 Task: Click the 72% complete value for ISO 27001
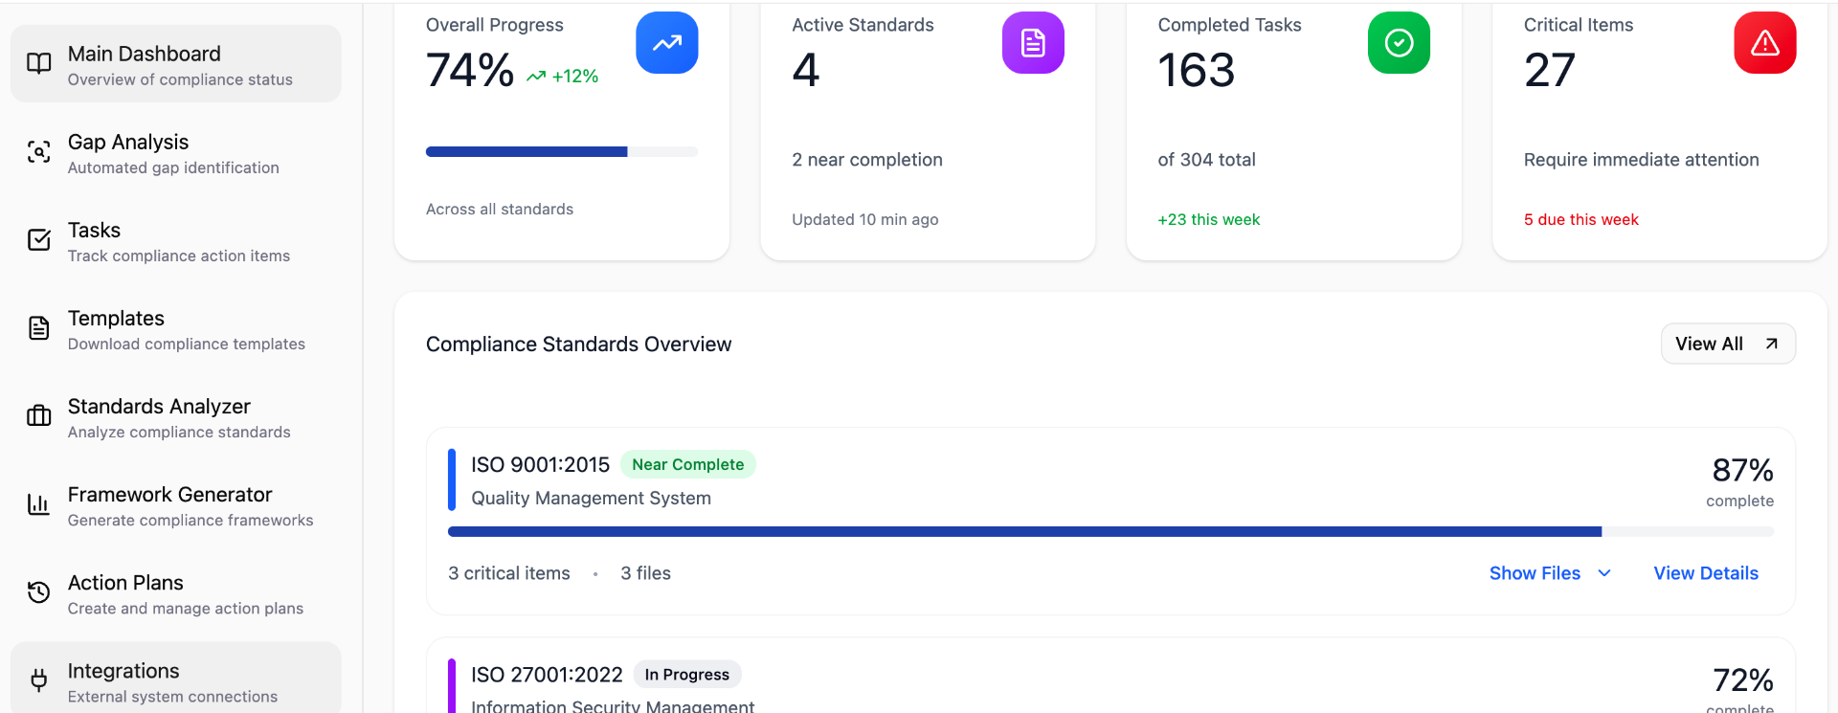[1742, 680]
